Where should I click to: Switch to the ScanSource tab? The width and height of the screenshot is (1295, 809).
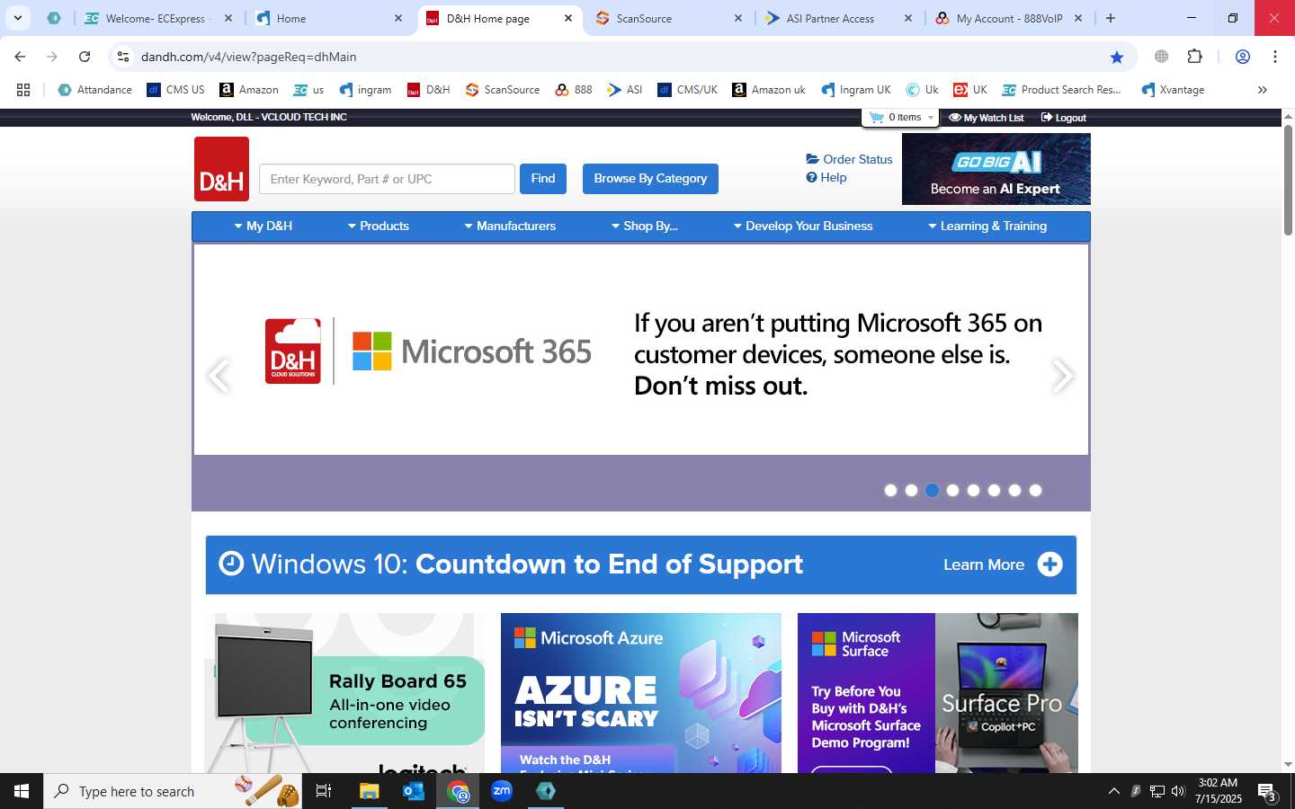[x=668, y=18]
